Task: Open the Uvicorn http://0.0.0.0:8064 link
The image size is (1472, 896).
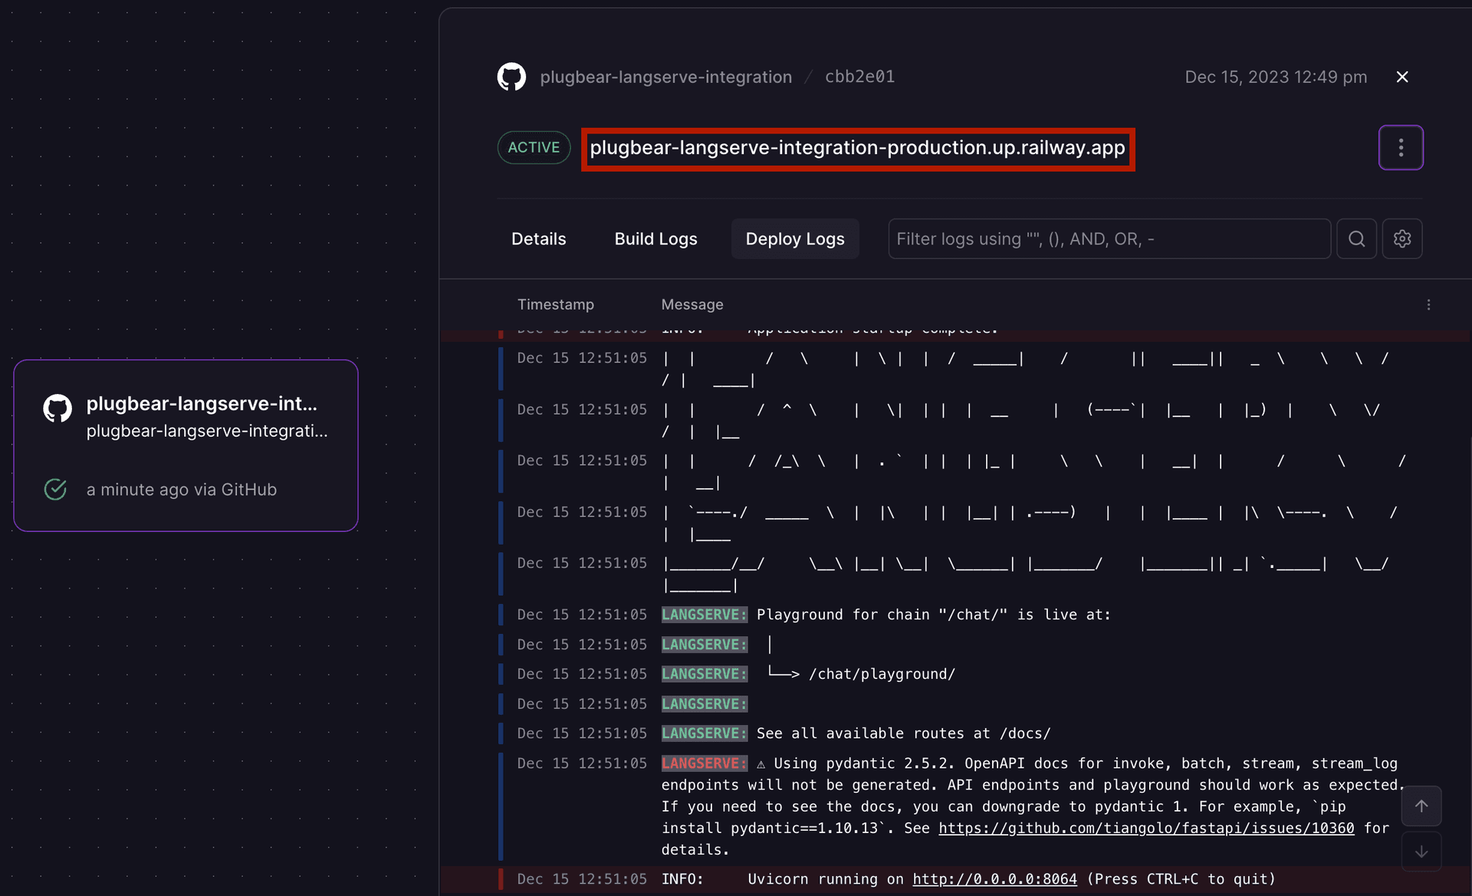Action: (x=994, y=879)
